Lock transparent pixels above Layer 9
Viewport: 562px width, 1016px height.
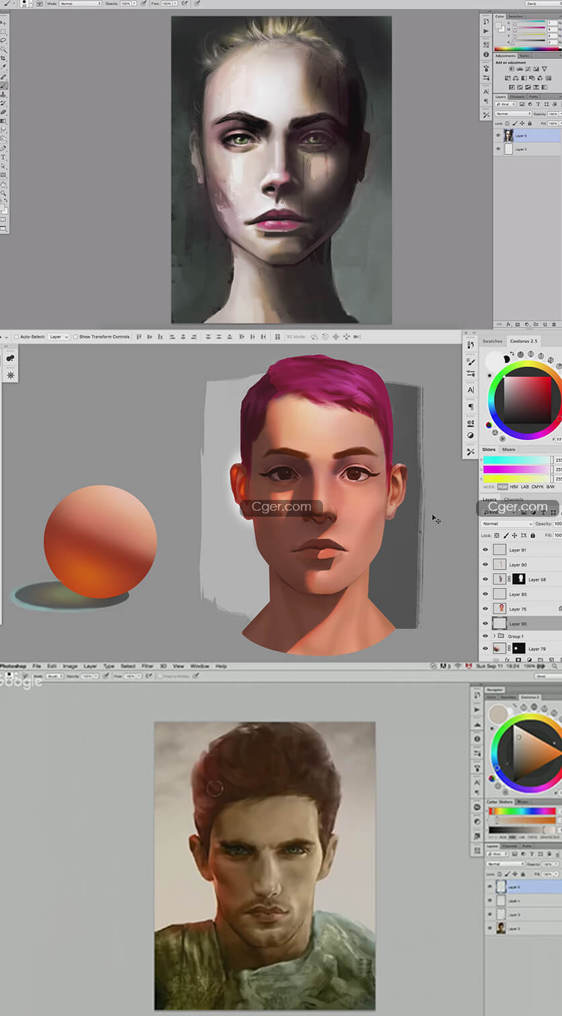click(x=508, y=123)
